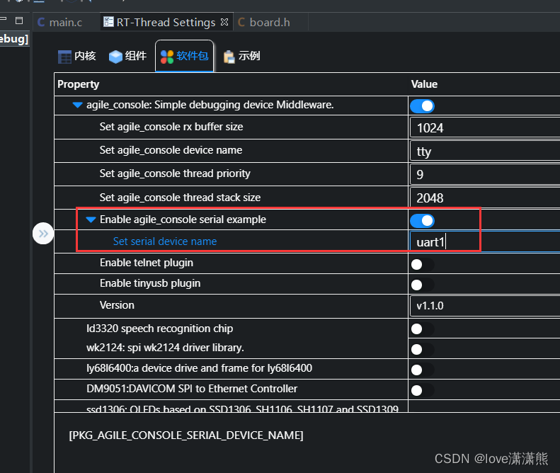Switch to the board.h tab
Image resolution: width=560 pixels, height=473 pixels.
click(270, 22)
